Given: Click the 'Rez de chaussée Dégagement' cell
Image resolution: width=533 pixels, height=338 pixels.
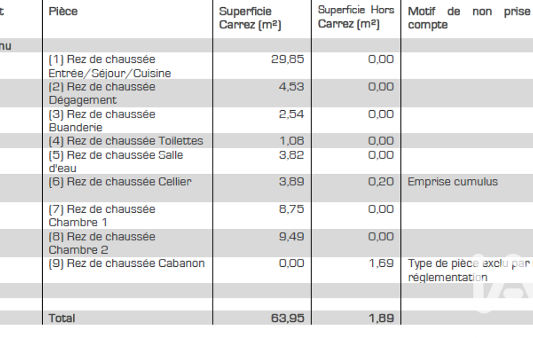Looking at the screenshot, I should (102, 94).
